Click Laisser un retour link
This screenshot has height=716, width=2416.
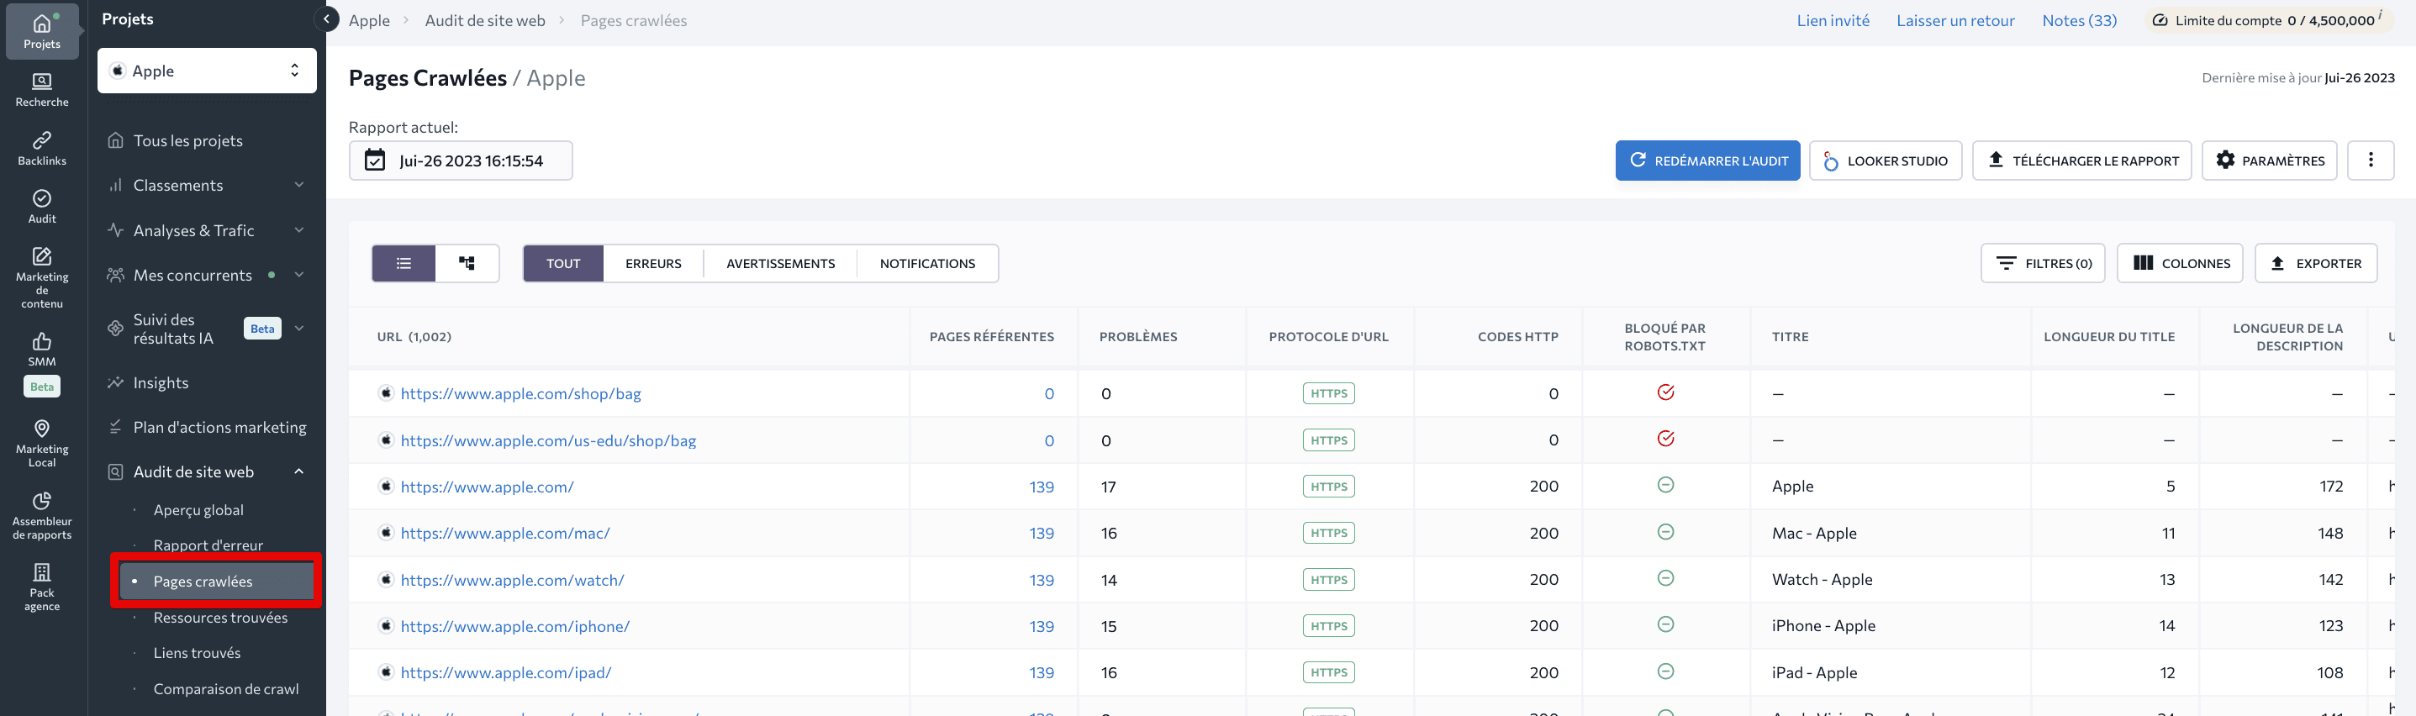1955,21
